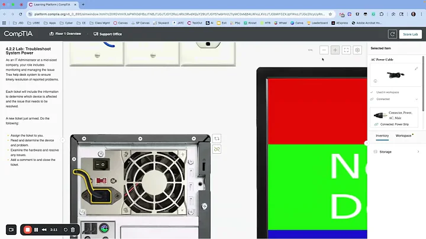426x239 pixels.
Task: Click the flip computer view icon
Action: 217,138
